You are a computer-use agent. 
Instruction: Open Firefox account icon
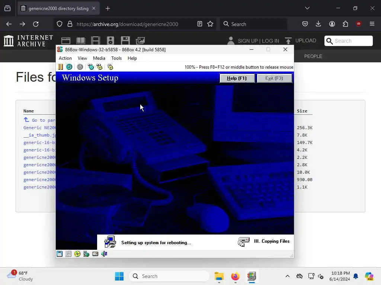332,24
